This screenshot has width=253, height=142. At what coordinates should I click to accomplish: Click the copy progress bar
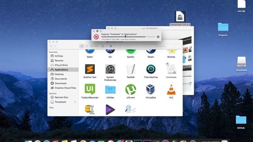pos(128,37)
